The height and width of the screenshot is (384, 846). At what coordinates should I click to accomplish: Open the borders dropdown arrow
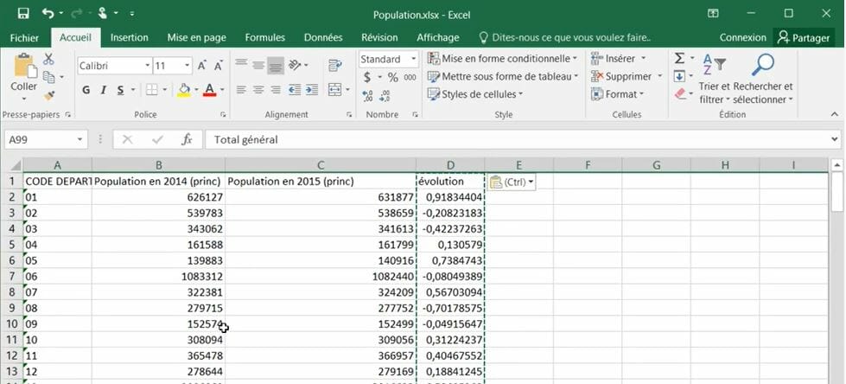coord(164,90)
